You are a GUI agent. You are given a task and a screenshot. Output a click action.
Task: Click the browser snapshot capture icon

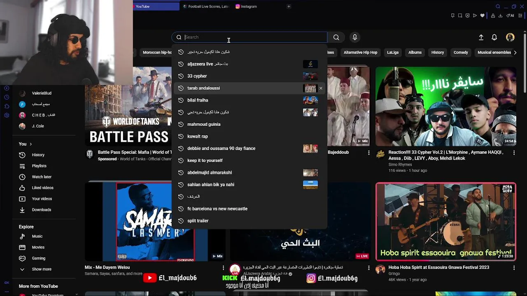460,16
